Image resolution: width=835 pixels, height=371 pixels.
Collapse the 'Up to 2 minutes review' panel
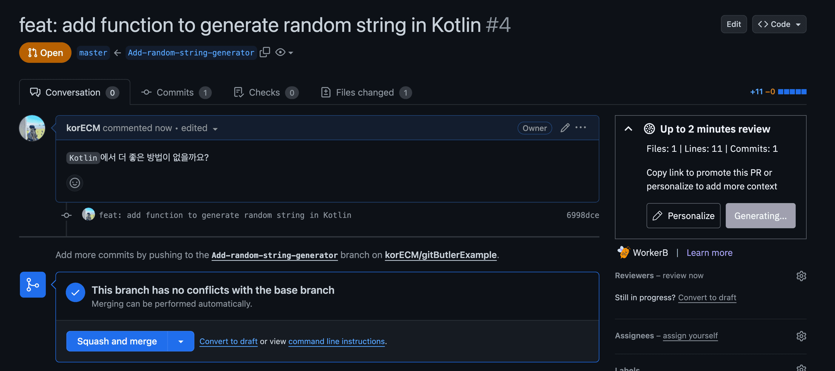628,129
